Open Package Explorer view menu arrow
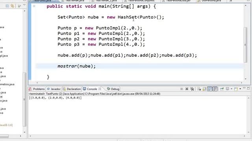 pyautogui.click(x=24, y=5)
